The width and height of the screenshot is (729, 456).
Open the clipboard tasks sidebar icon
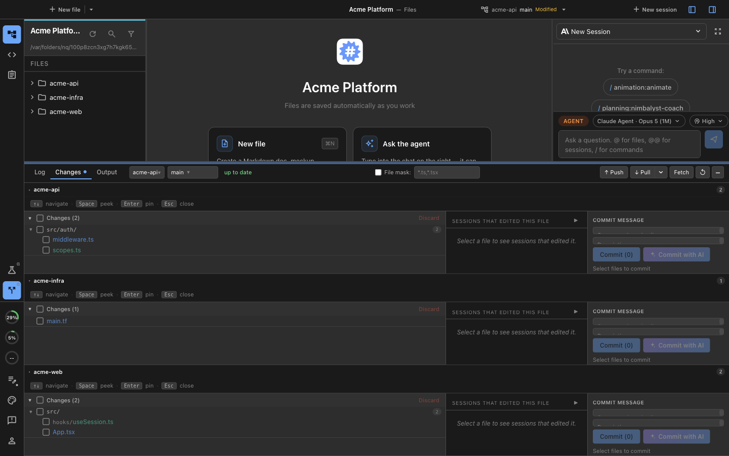(12, 75)
